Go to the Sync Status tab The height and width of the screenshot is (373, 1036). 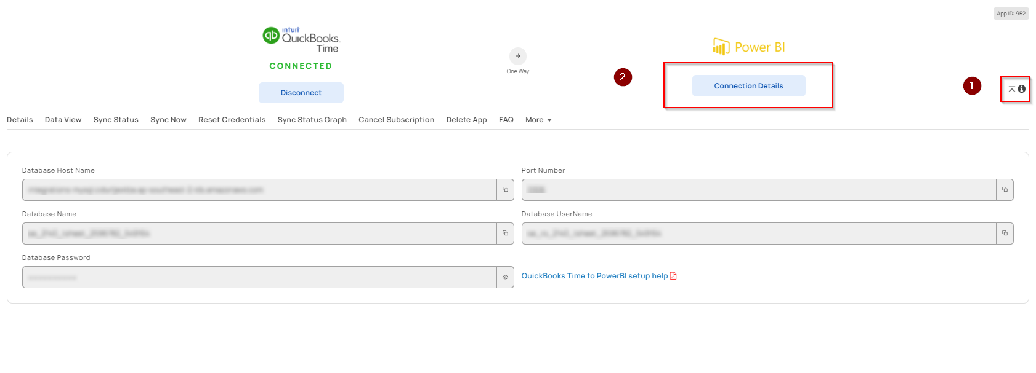pos(116,120)
